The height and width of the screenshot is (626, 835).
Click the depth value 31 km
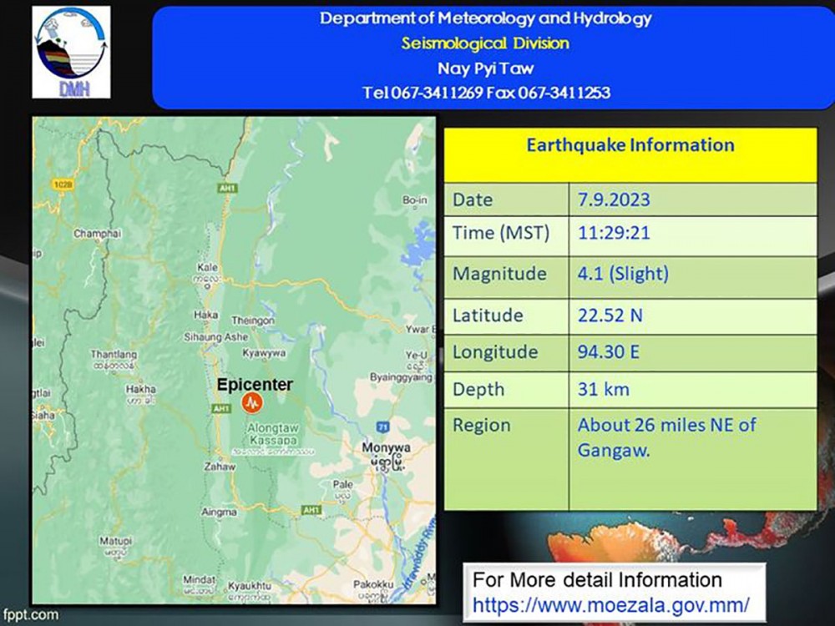[603, 389]
